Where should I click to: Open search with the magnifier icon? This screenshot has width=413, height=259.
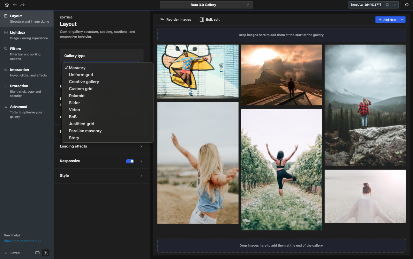tap(407, 5)
